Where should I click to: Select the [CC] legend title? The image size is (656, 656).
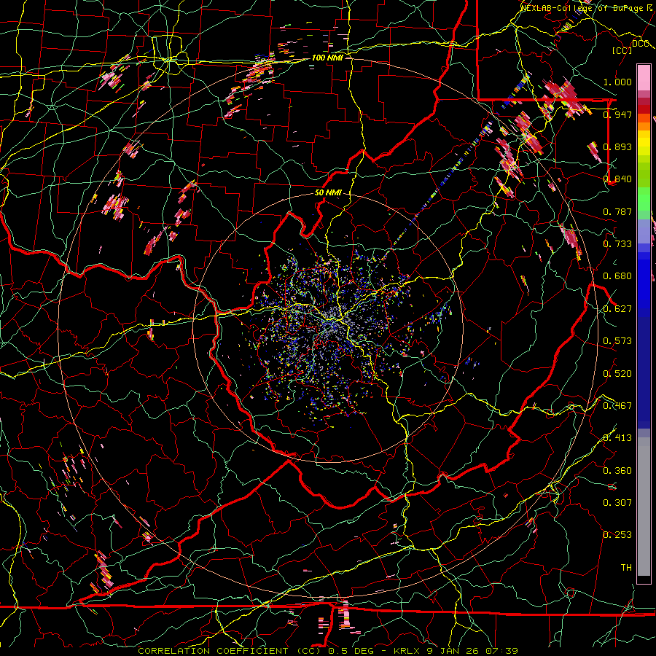(x=622, y=50)
